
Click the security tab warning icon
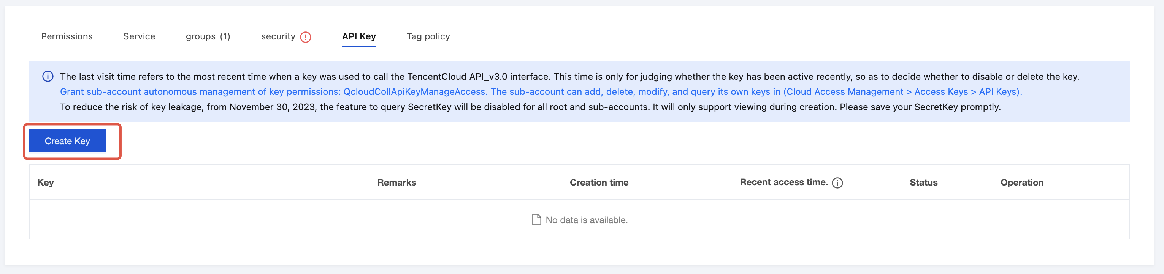(x=306, y=37)
